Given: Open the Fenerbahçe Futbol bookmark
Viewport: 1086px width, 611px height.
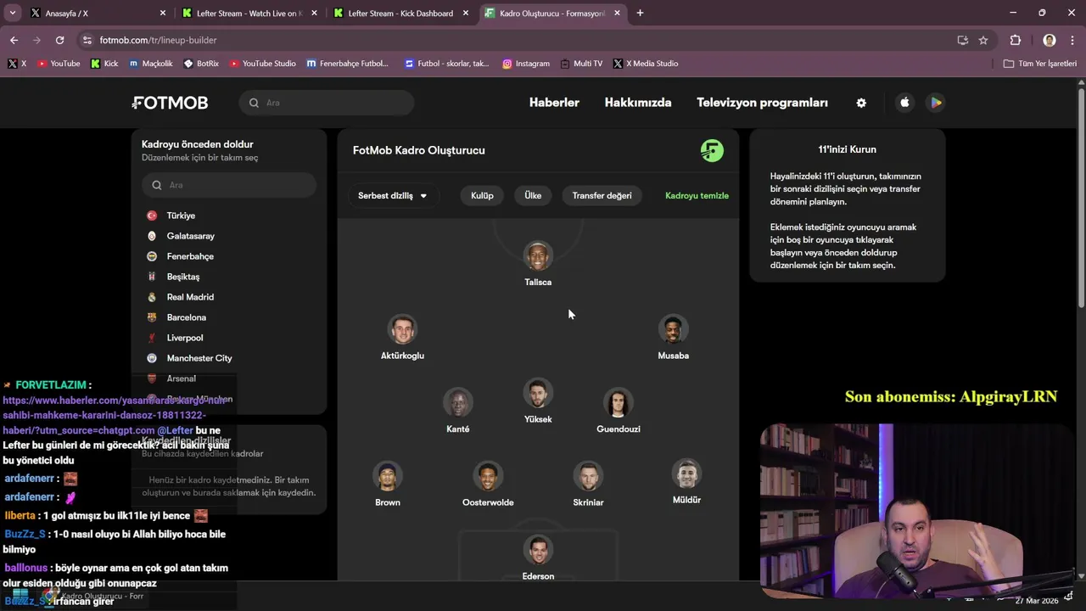Looking at the screenshot, I should tap(348, 64).
